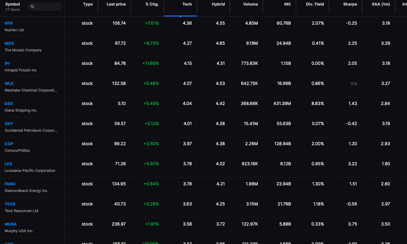This screenshot has width=407, height=244.
Task: Click the company name Nutrien Ltd.
Action: 15,30
